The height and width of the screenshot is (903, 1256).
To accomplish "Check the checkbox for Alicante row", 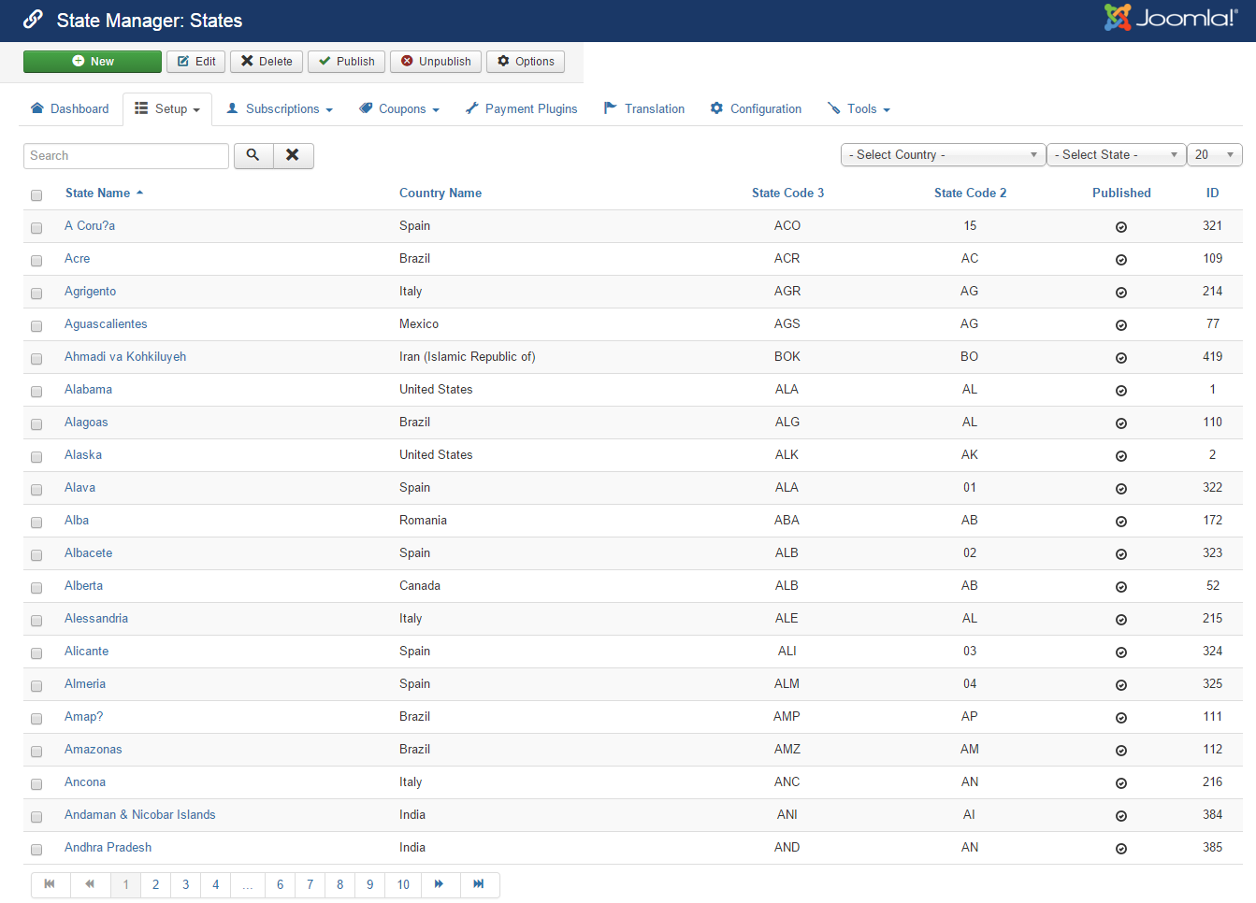I will coord(36,653).
